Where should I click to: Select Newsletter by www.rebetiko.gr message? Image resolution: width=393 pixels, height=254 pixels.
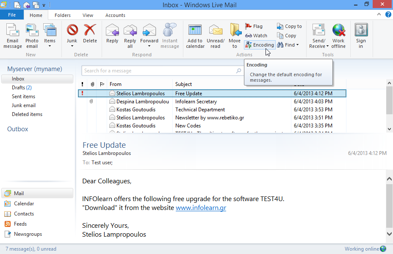(x=212, y=118)
